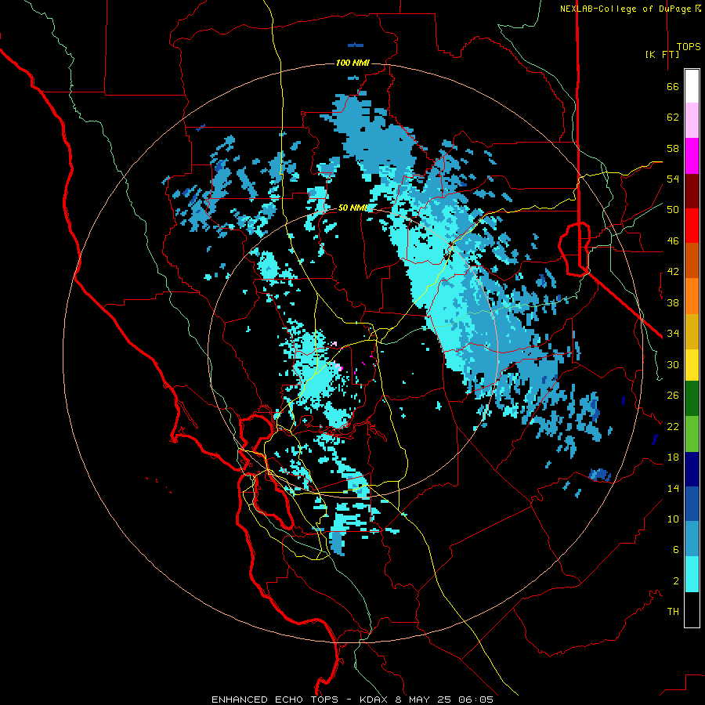Click the legend value '10'
The height and width of the screenshot is (705, 705).
(673, 519)
